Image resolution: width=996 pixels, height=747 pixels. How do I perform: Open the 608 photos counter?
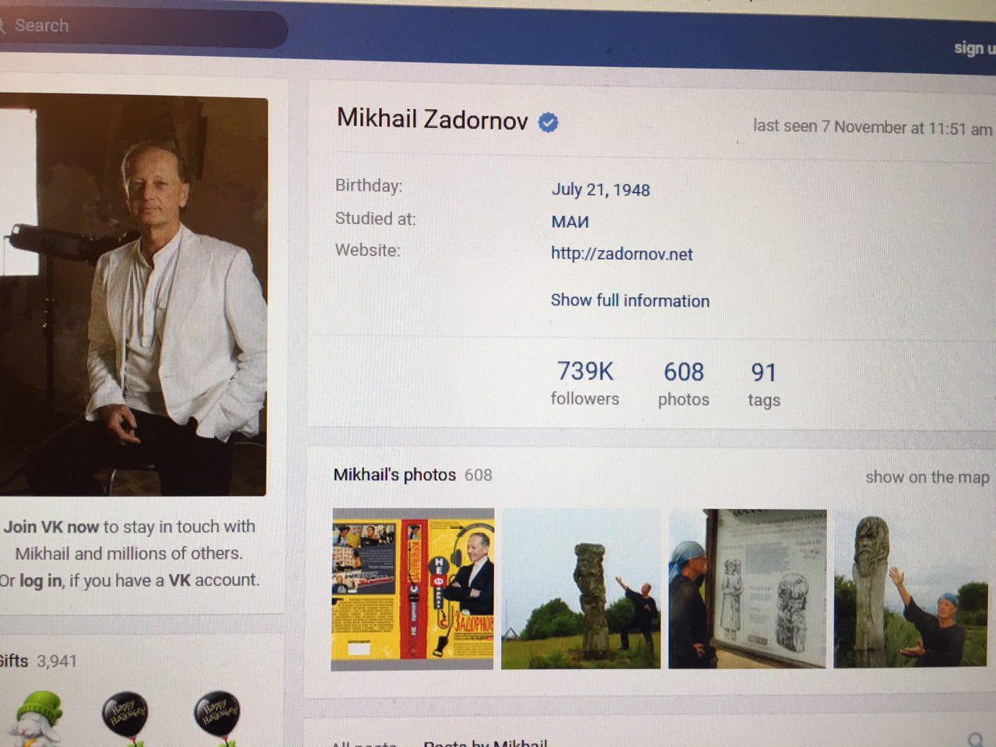(x=683, y=384)
